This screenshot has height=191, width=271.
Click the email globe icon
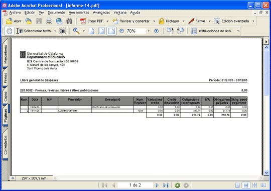pyautogui.click(x=59, y=21)
